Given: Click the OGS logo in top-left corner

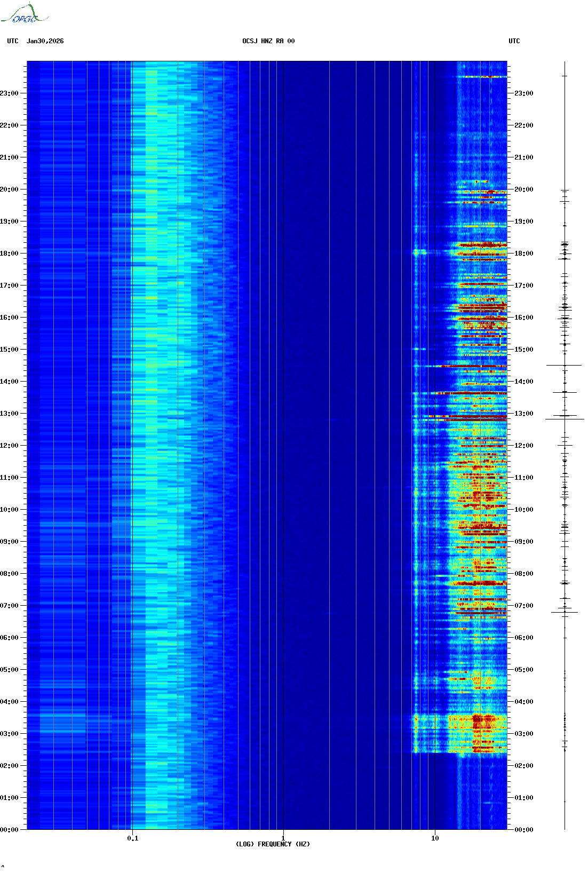Looking at the screenshot, I should coord(24,14).
